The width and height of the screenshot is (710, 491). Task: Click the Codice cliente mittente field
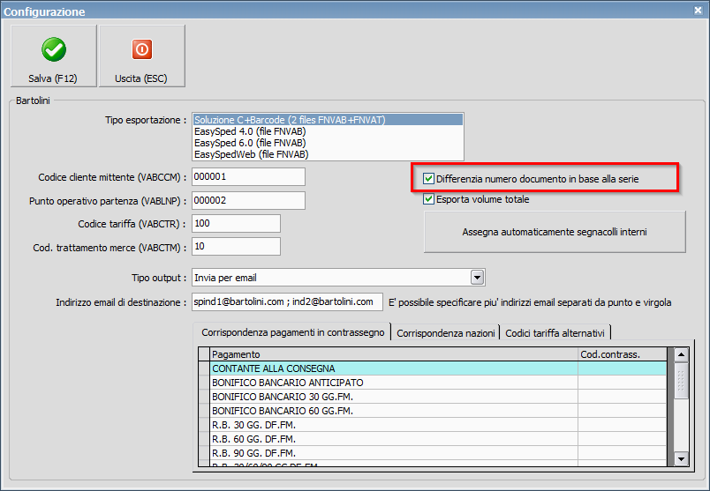pos(248,177)
